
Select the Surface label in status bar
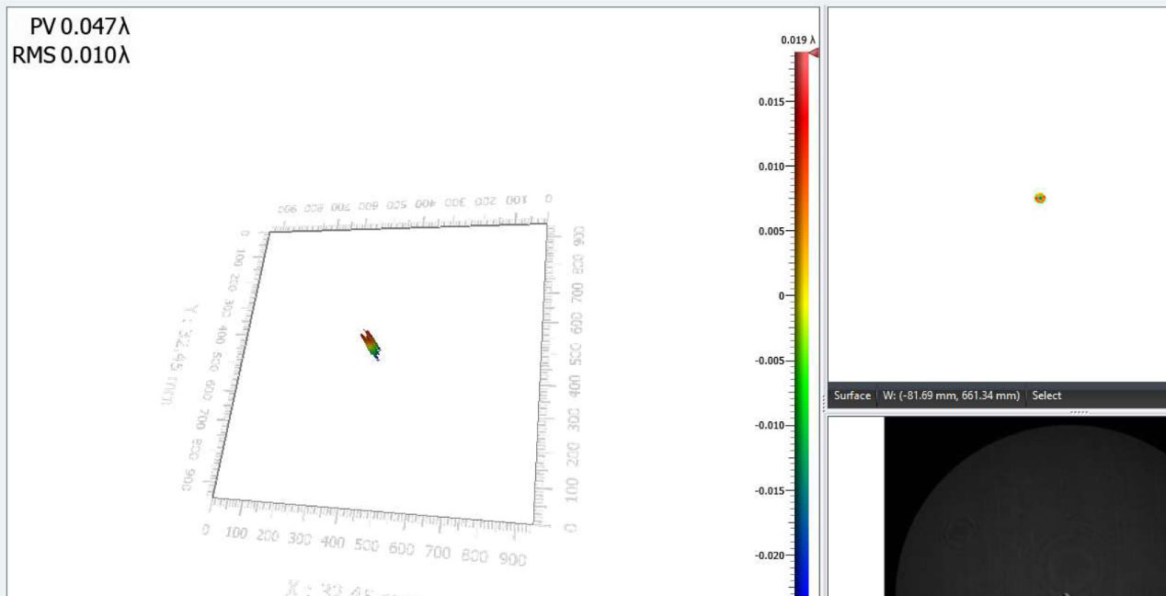click(x=852, y=395)
